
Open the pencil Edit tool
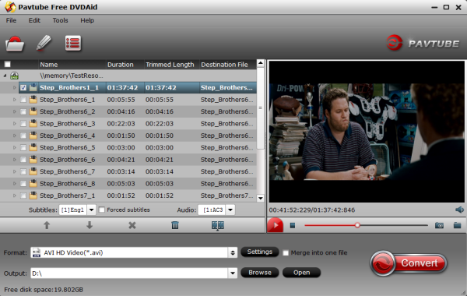[44, 43]
